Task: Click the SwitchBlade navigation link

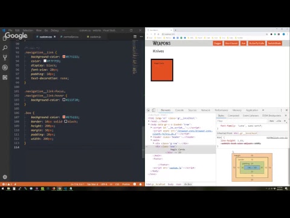Action: 274,43
